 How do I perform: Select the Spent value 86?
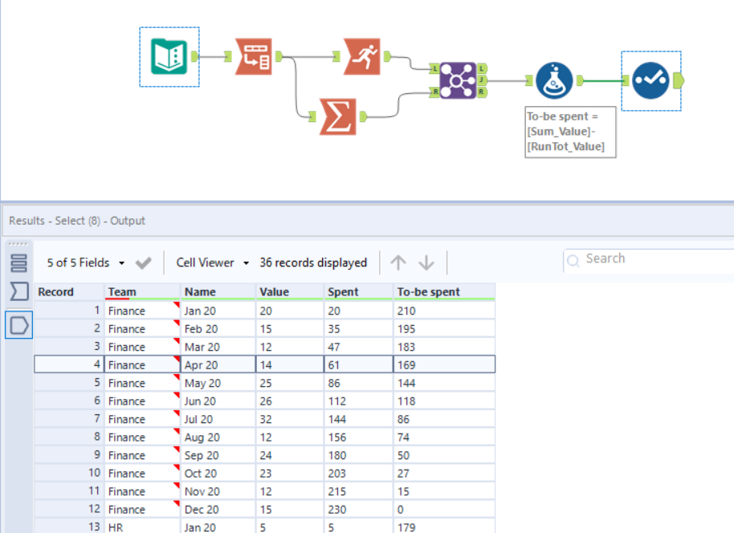[359, 383]
